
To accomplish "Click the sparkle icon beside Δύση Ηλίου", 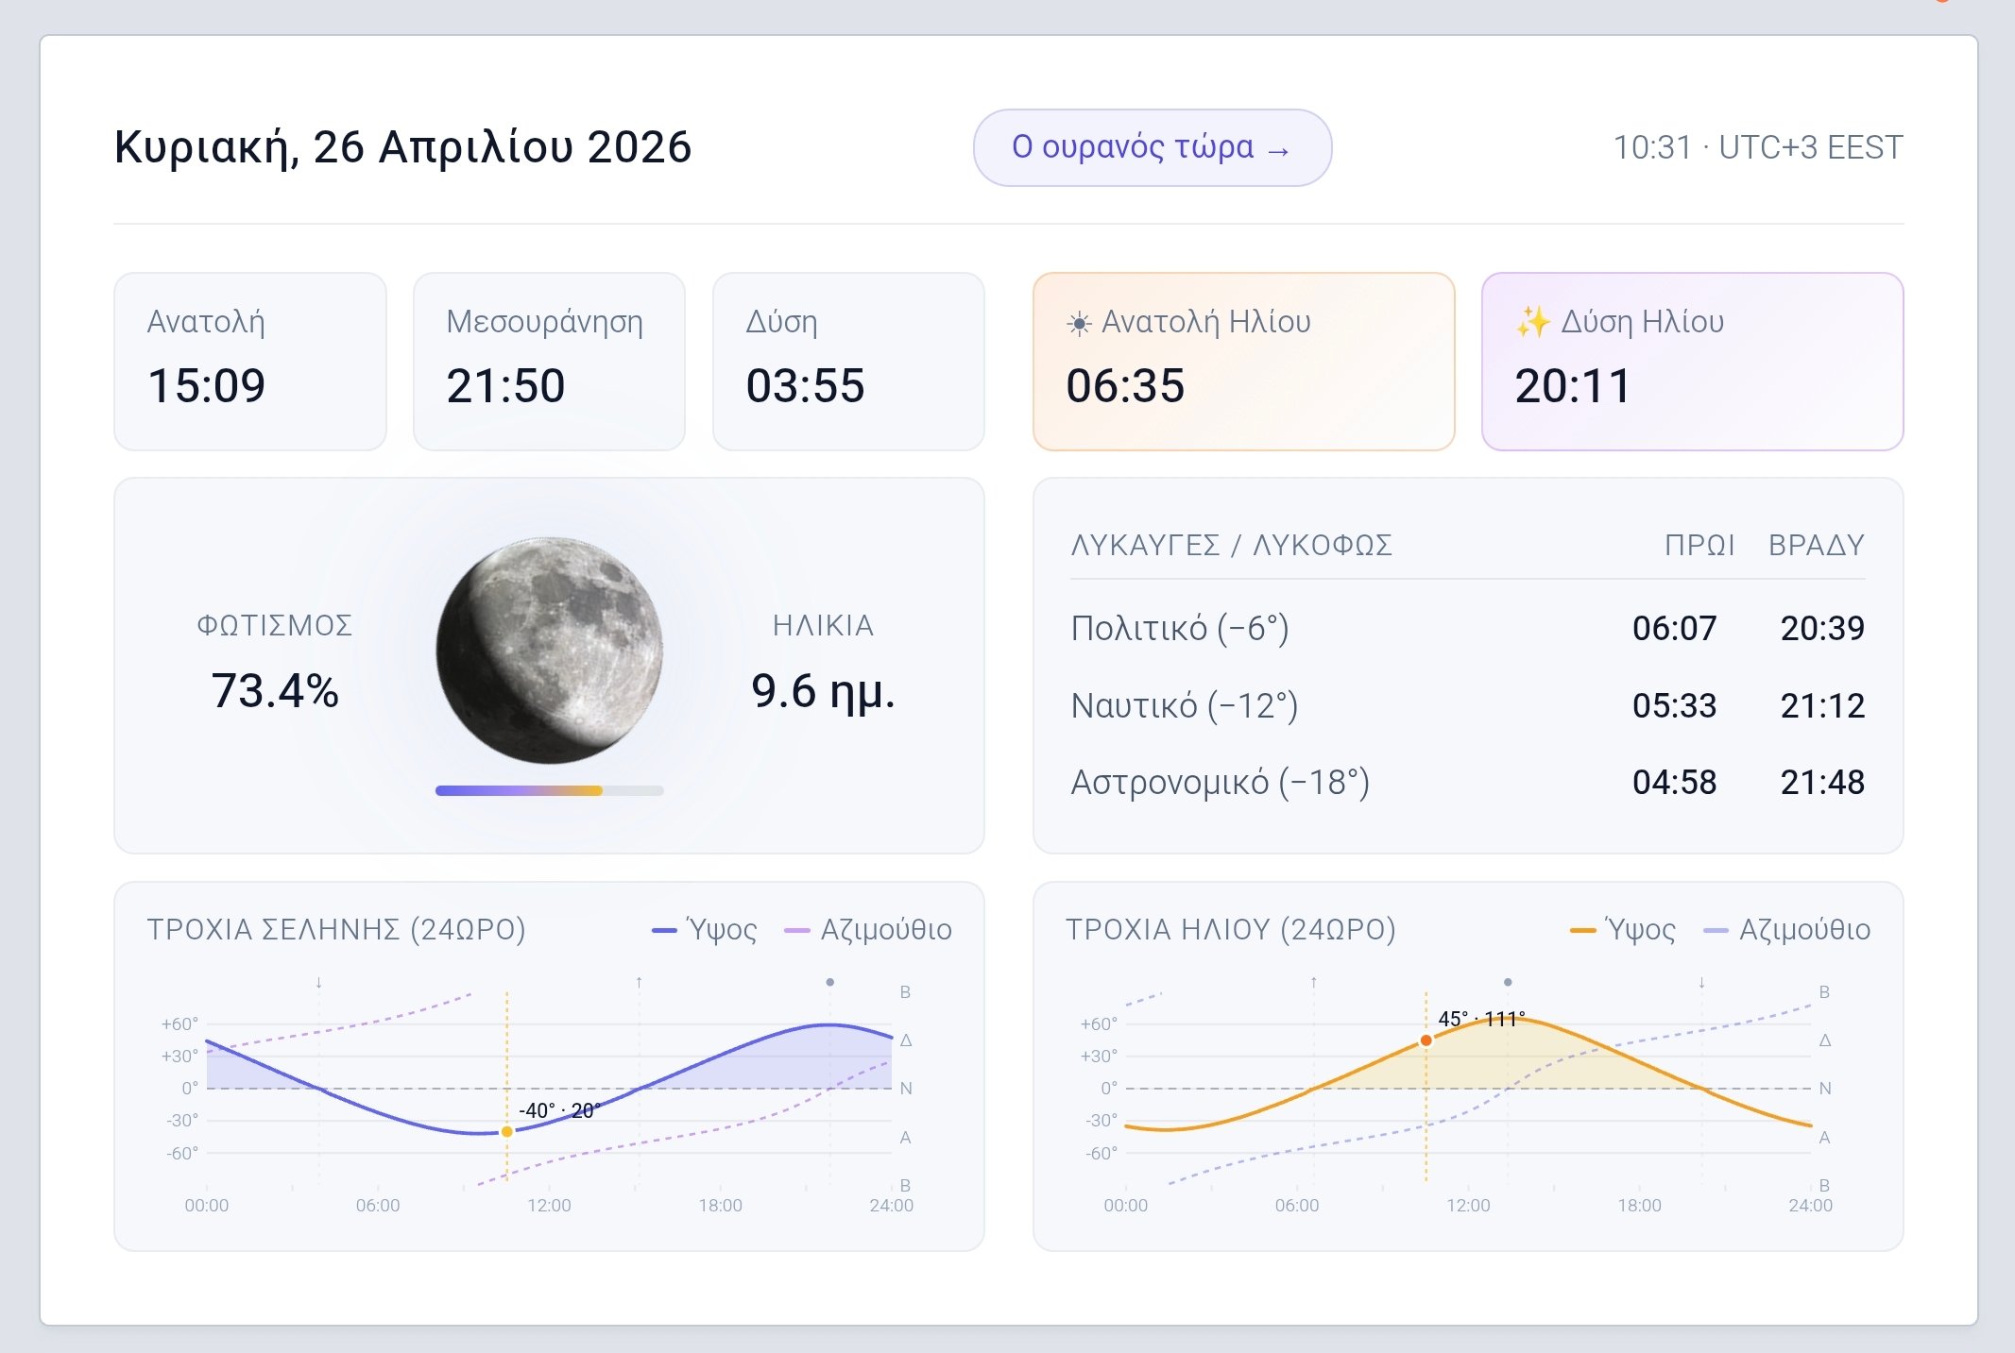I will point(1532,323).
